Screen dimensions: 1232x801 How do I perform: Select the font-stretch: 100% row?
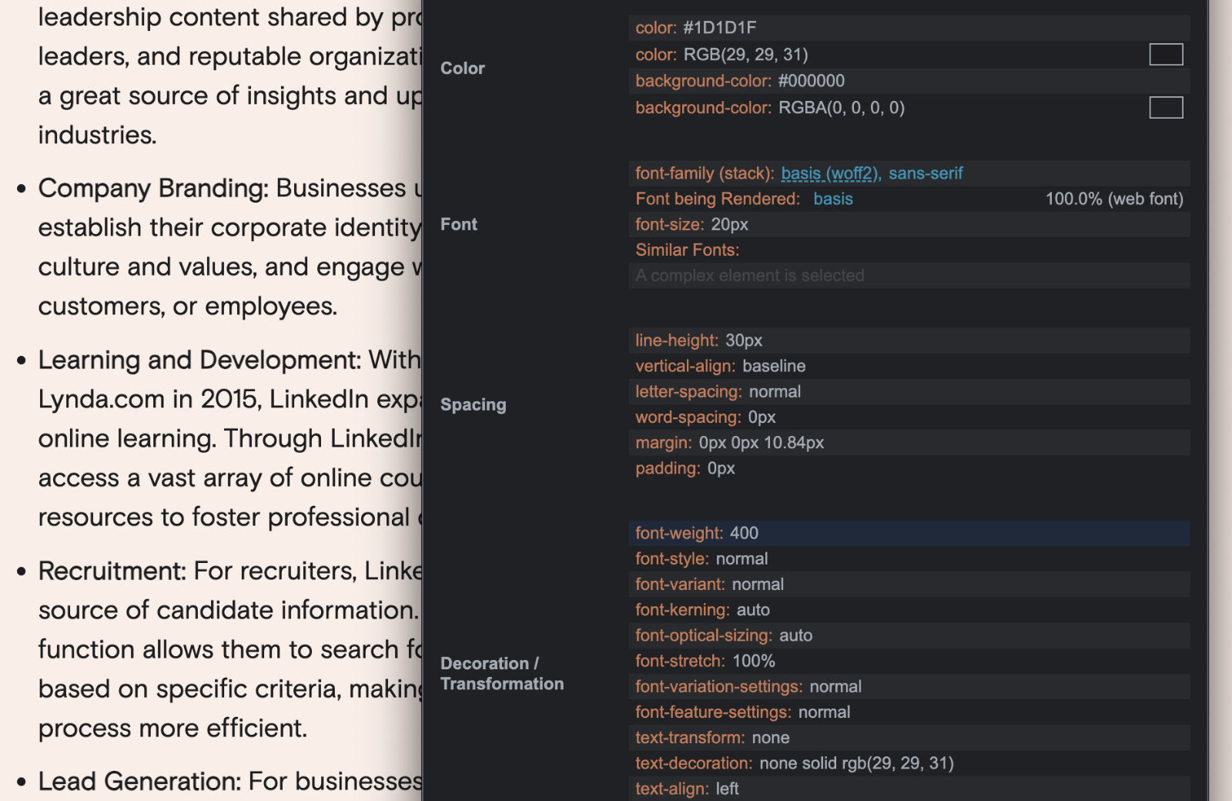point(909,661)
